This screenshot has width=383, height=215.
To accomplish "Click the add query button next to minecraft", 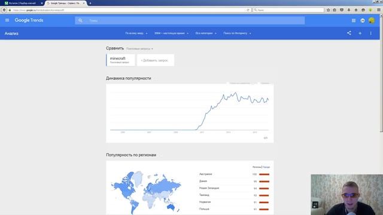I will pos(156,60).
